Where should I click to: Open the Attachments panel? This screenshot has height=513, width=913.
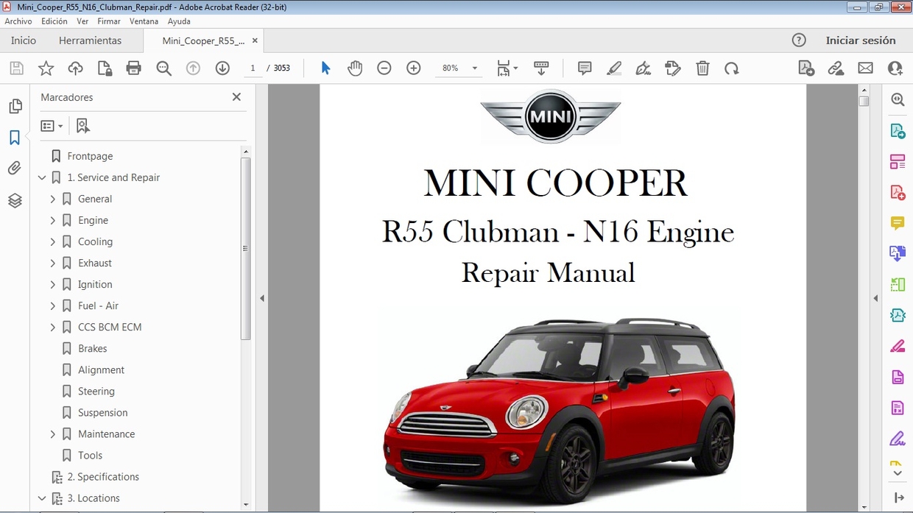click(x=15, y=168)
